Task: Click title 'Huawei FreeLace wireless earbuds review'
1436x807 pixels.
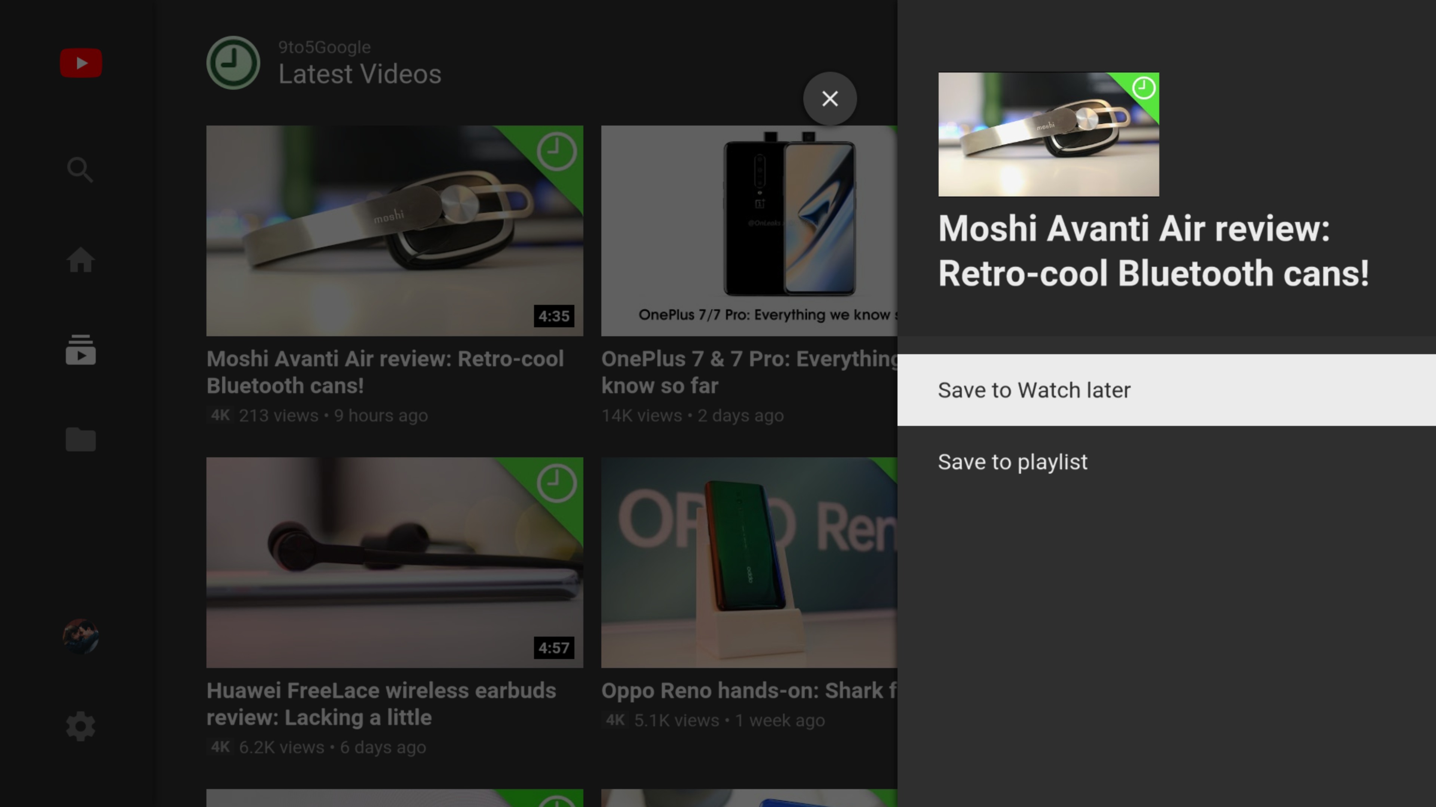Action: (381, 704)
